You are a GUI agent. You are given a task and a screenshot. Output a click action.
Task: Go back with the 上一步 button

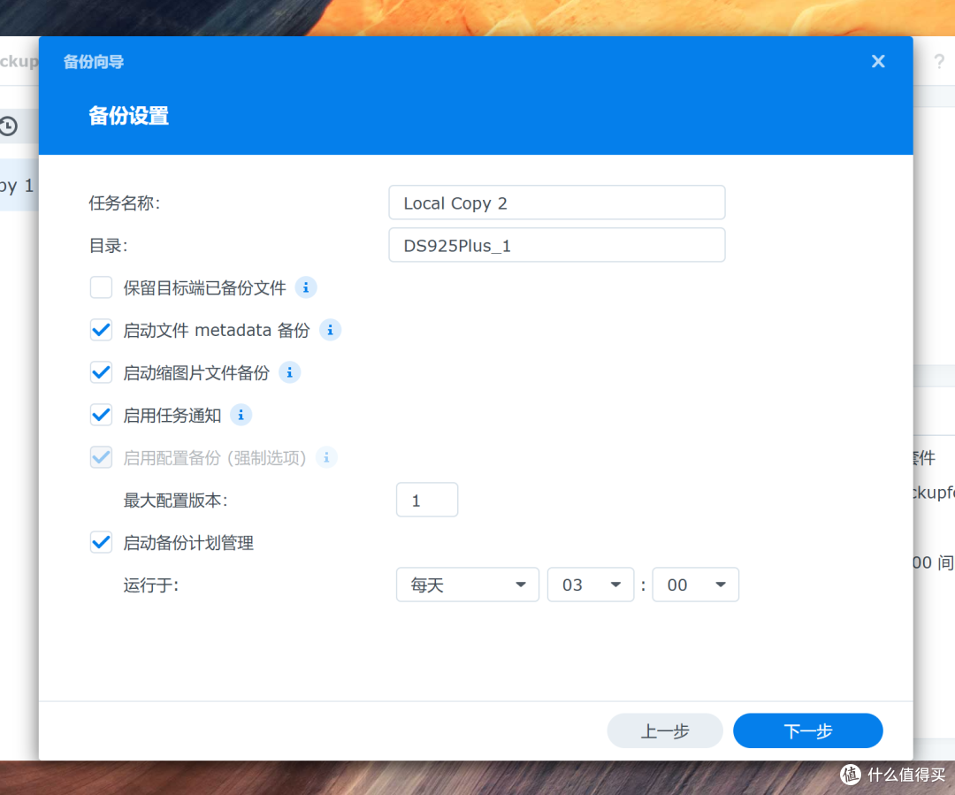(665, 730)
